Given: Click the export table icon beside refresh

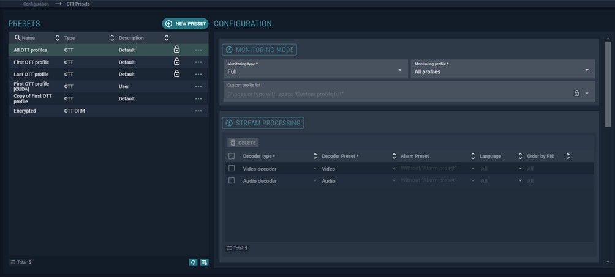Looking at the screenshot, I should [204, 262].
